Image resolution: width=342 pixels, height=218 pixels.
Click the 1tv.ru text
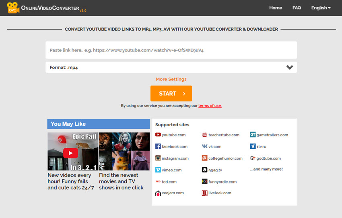pyautogui.click(x=261, y=147)
